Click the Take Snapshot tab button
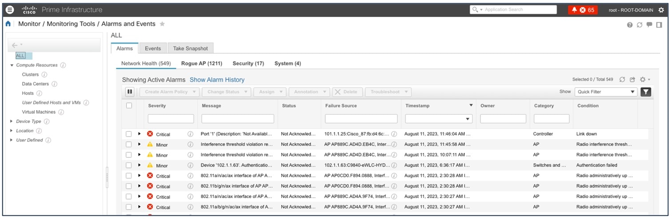The image size is (672, 219). 190,48
